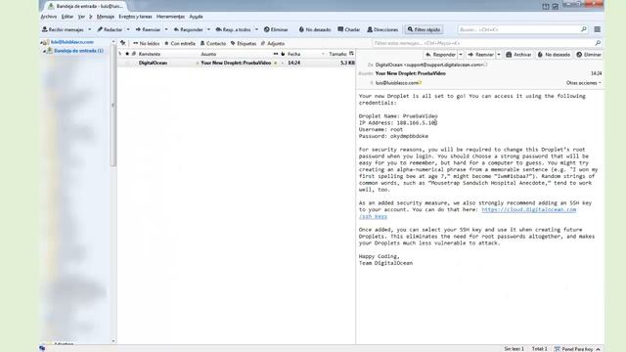This screenshot has width=626, height=352.
Task: Open the Ayuda menu
Action: coord(196,17)
